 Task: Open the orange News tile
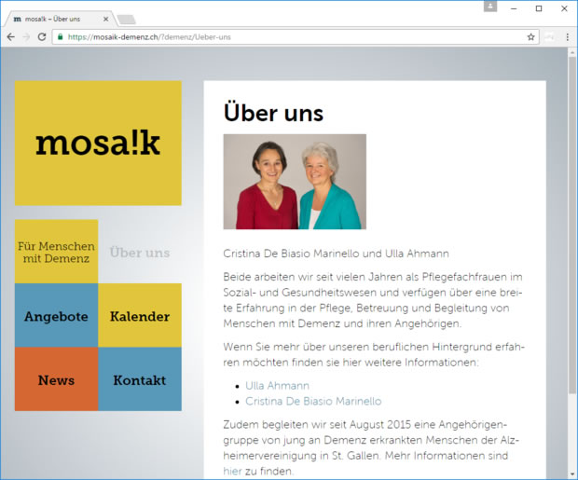click(x=56, y=379)
